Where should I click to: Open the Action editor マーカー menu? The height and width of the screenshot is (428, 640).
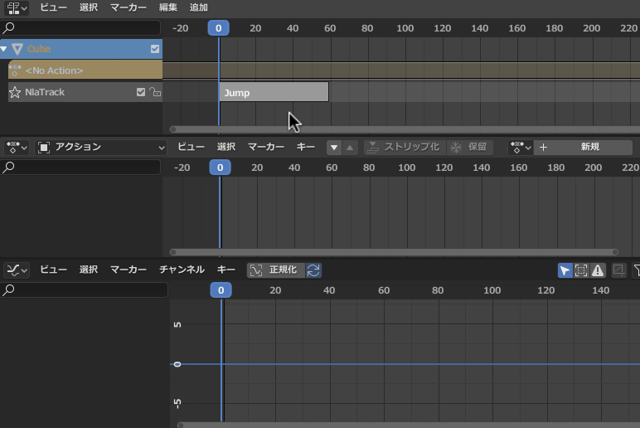tap(266, 147)
